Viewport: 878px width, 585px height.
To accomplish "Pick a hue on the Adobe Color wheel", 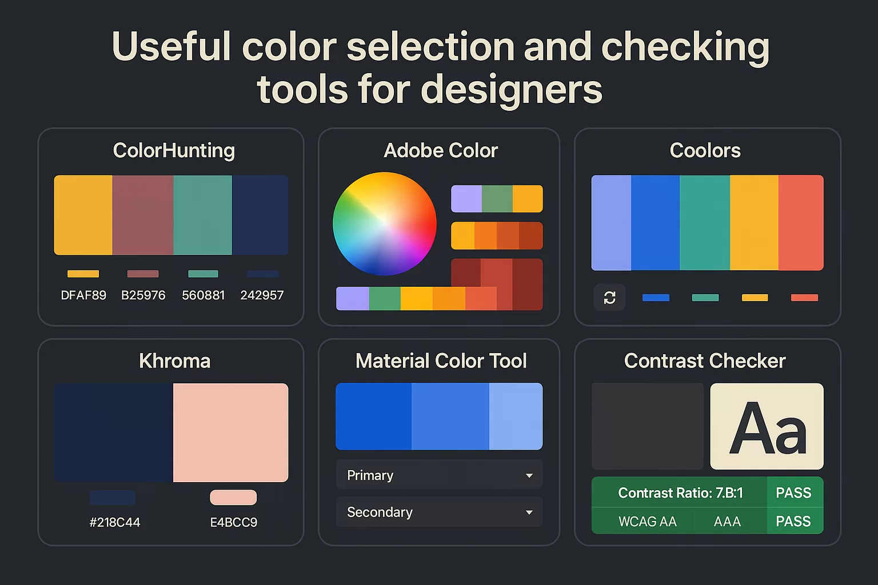I will pos(385,224).
